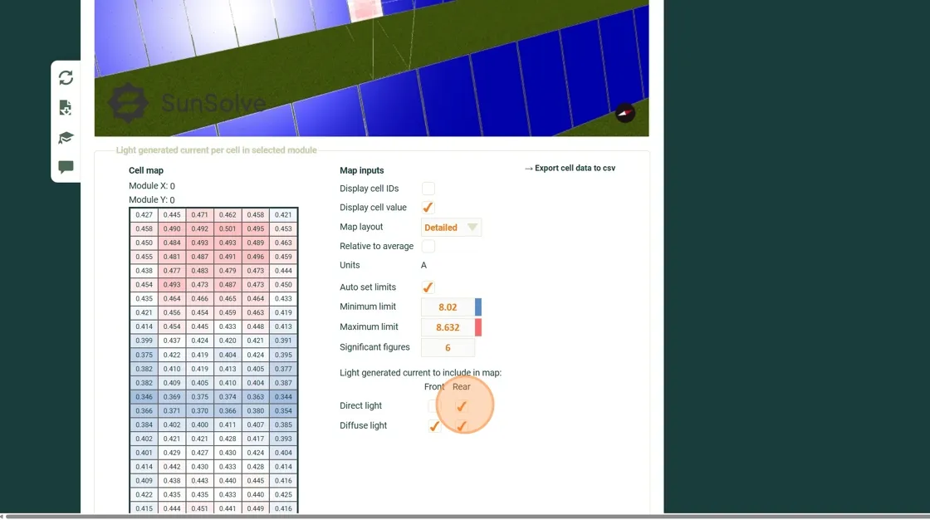Uncheck Rear Direct light checkbox
Viewport: 930px width, 520px height.
coord(462,406)
